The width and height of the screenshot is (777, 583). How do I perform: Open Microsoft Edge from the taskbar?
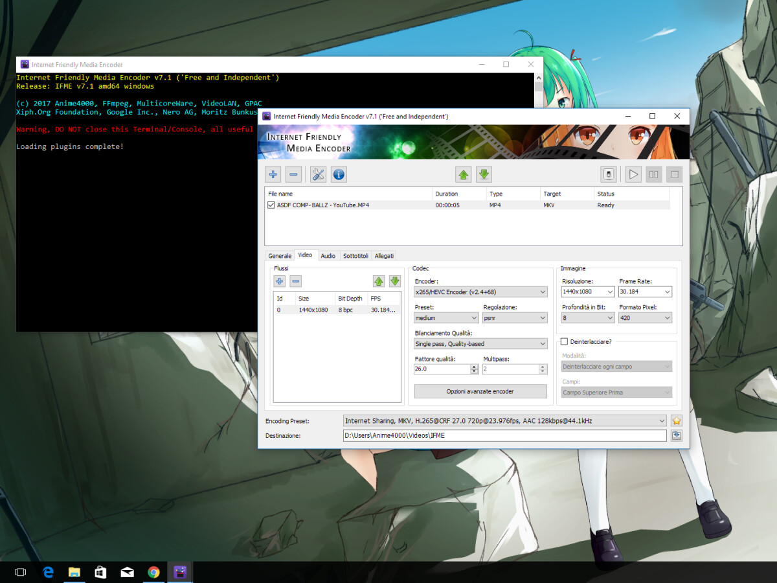click(48, 572)
